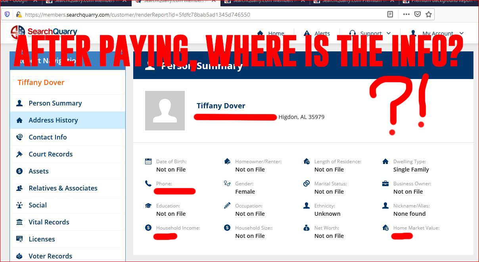
Task: Click the house-dollar icon beside Home Market Value
Action: (385, 228)
